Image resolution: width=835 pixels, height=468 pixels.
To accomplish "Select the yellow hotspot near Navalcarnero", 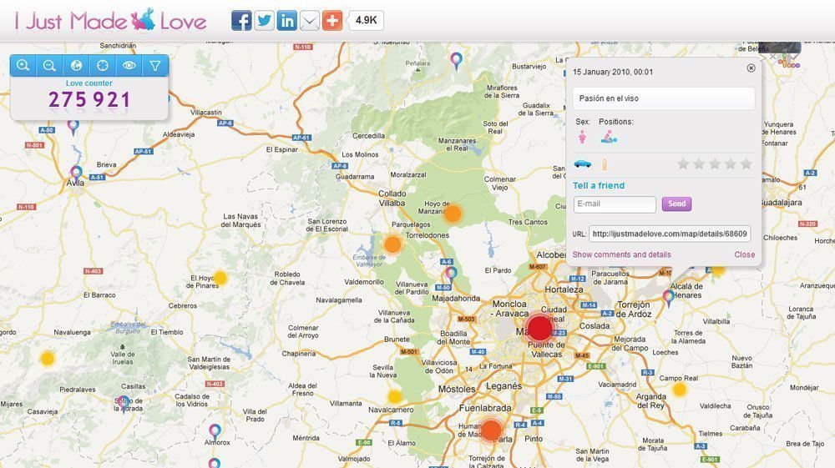I will click(x=395, y=397).
